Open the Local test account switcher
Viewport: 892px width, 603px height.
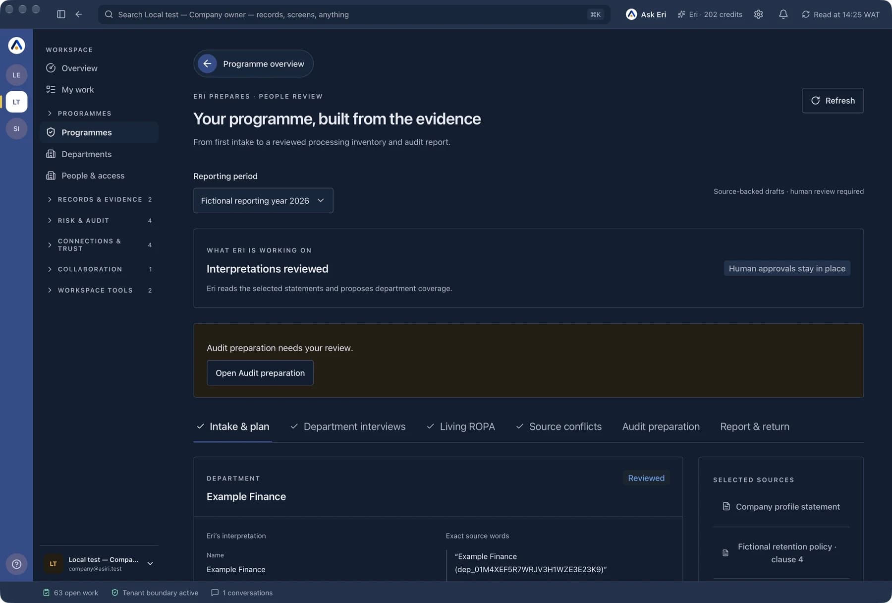coord(99,564)
